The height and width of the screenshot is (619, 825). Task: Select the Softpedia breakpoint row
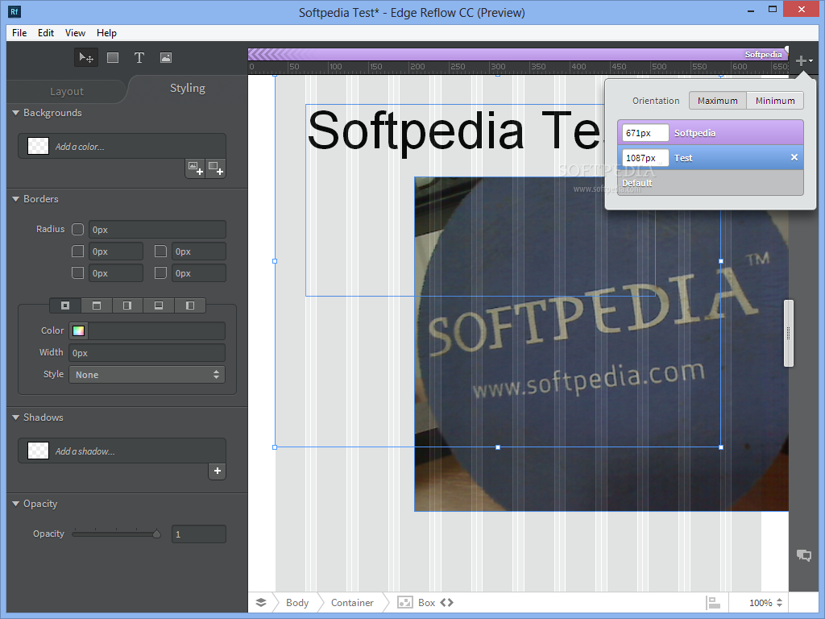pos(711,133)
